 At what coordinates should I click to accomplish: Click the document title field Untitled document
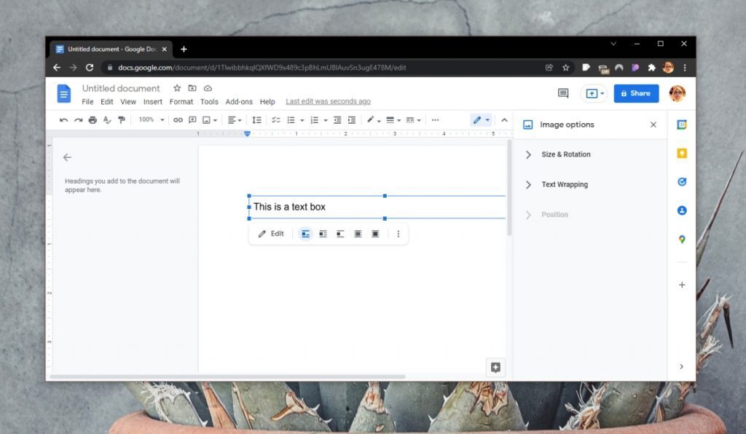pyautogui.click(x=121, y=88)
